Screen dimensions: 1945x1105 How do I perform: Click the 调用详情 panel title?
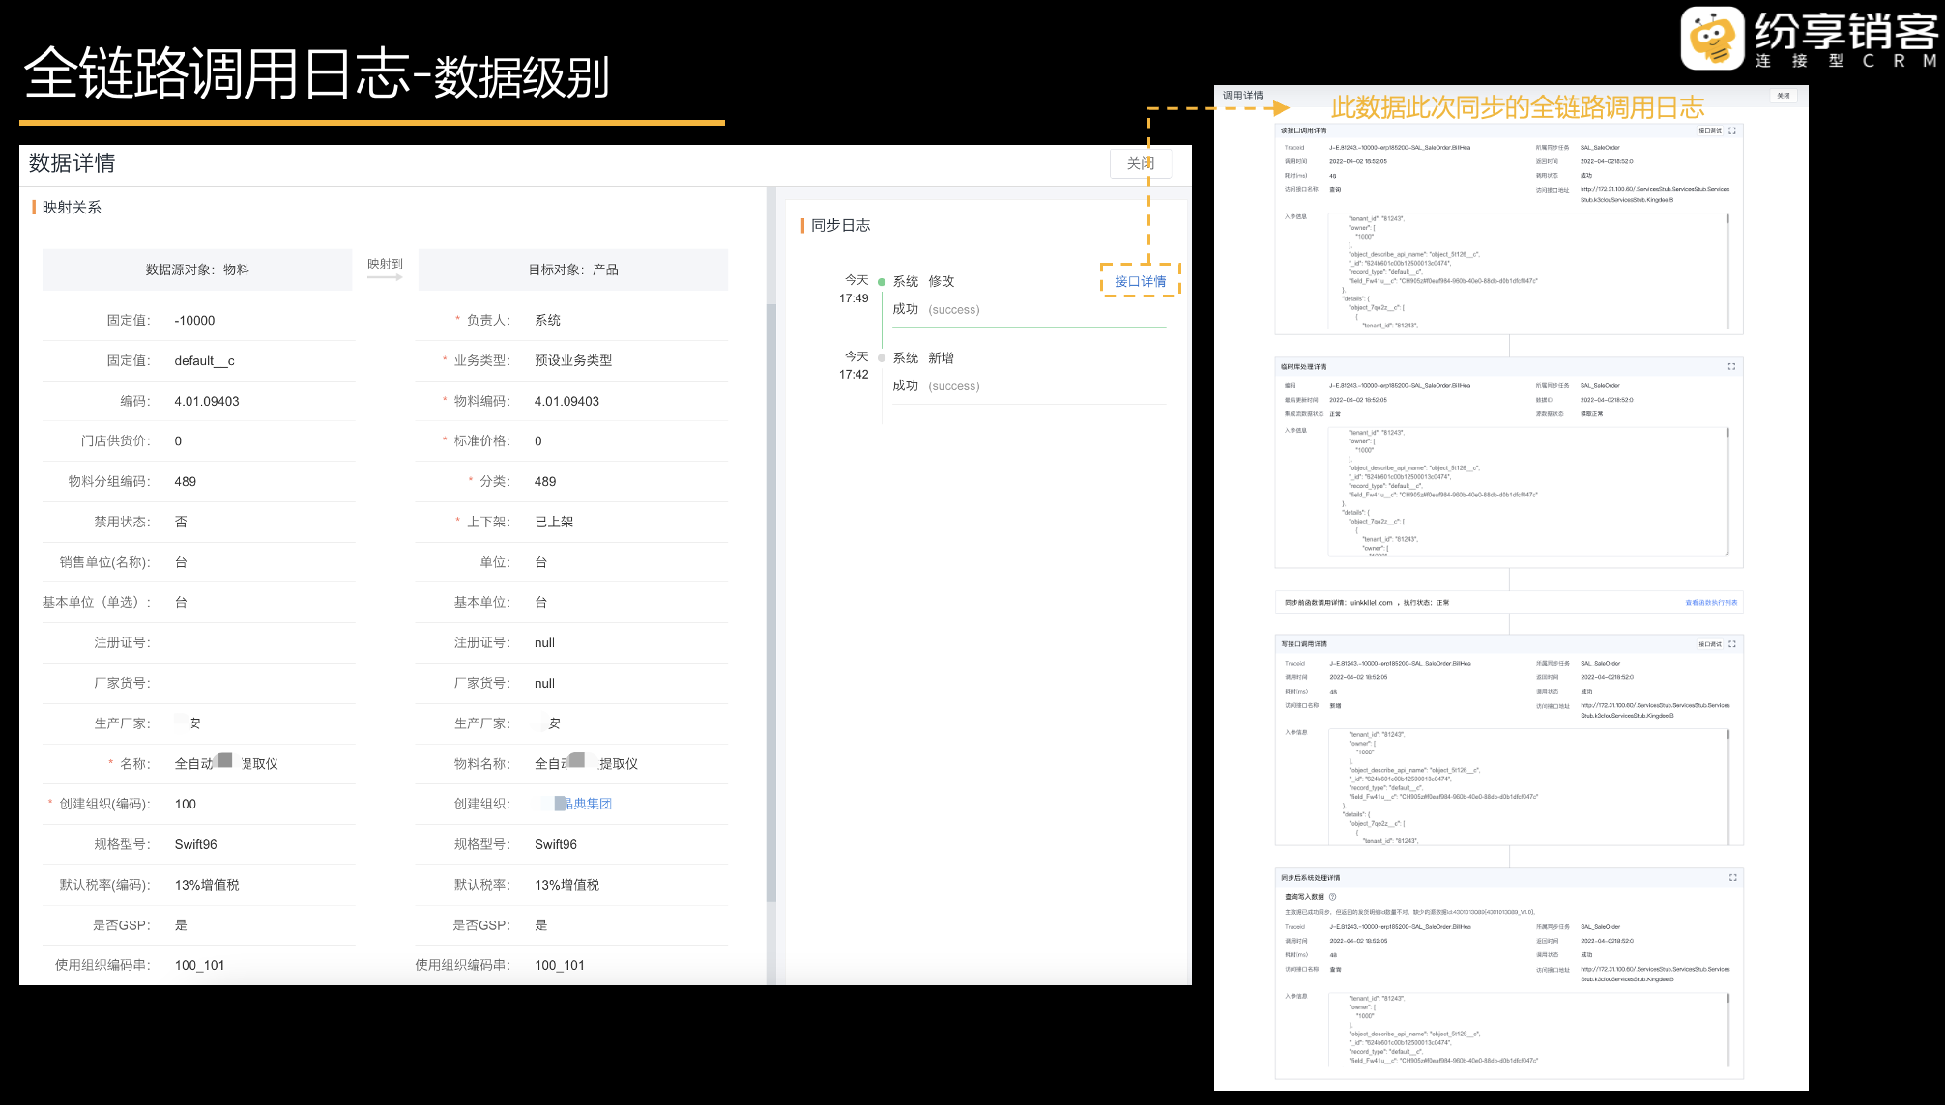pyautogui.click(x=1242, y=96)
